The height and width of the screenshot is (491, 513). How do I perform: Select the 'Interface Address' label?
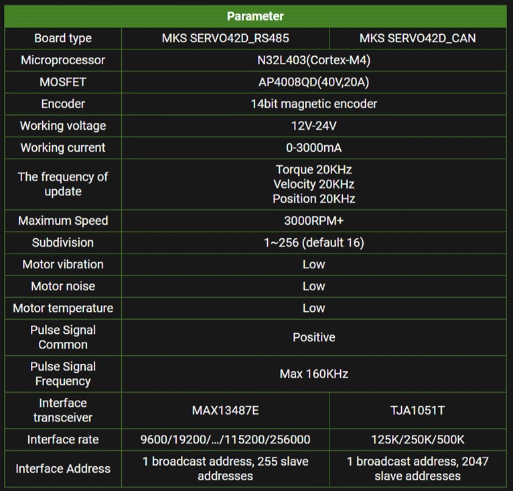pyautogui.click(x=63, y=469)
